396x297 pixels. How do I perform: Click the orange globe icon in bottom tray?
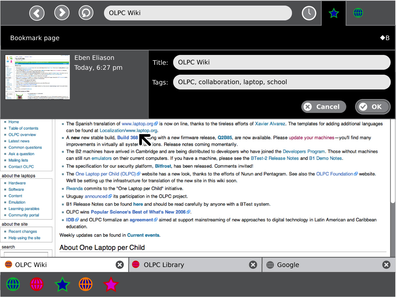(86, 284)
